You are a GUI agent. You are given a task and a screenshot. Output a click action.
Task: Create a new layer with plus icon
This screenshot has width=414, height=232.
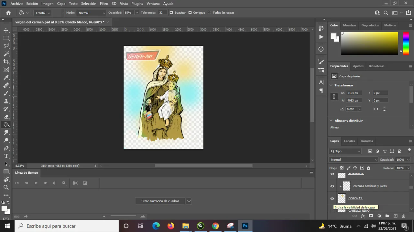click(x=395, y=216)
